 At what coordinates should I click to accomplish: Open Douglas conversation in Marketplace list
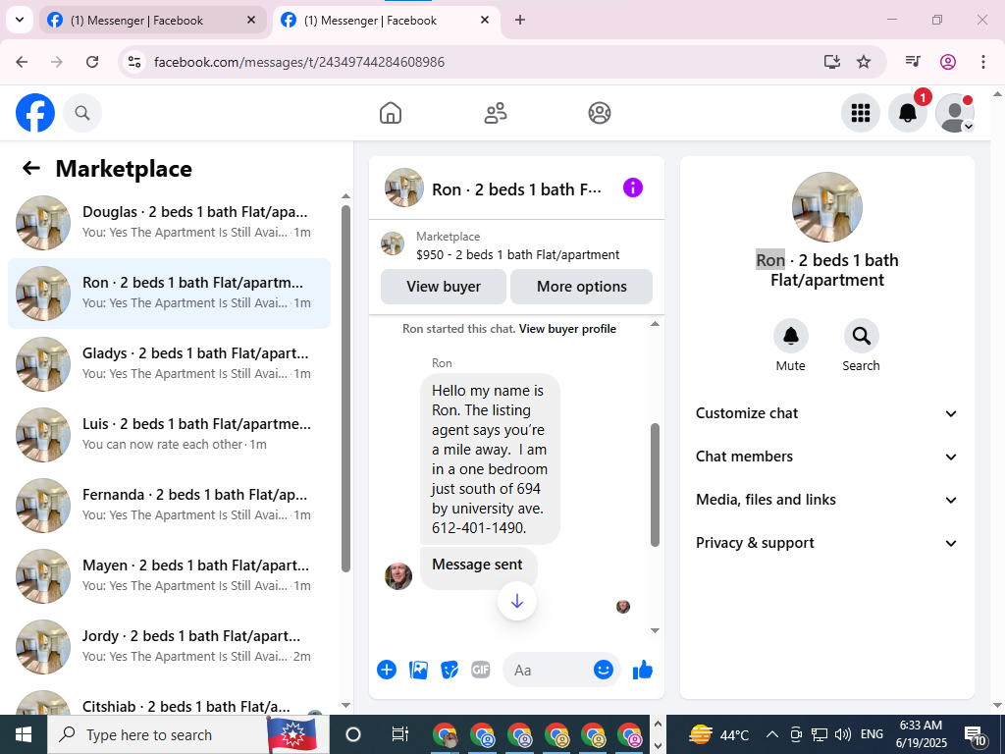pos(169,223)
